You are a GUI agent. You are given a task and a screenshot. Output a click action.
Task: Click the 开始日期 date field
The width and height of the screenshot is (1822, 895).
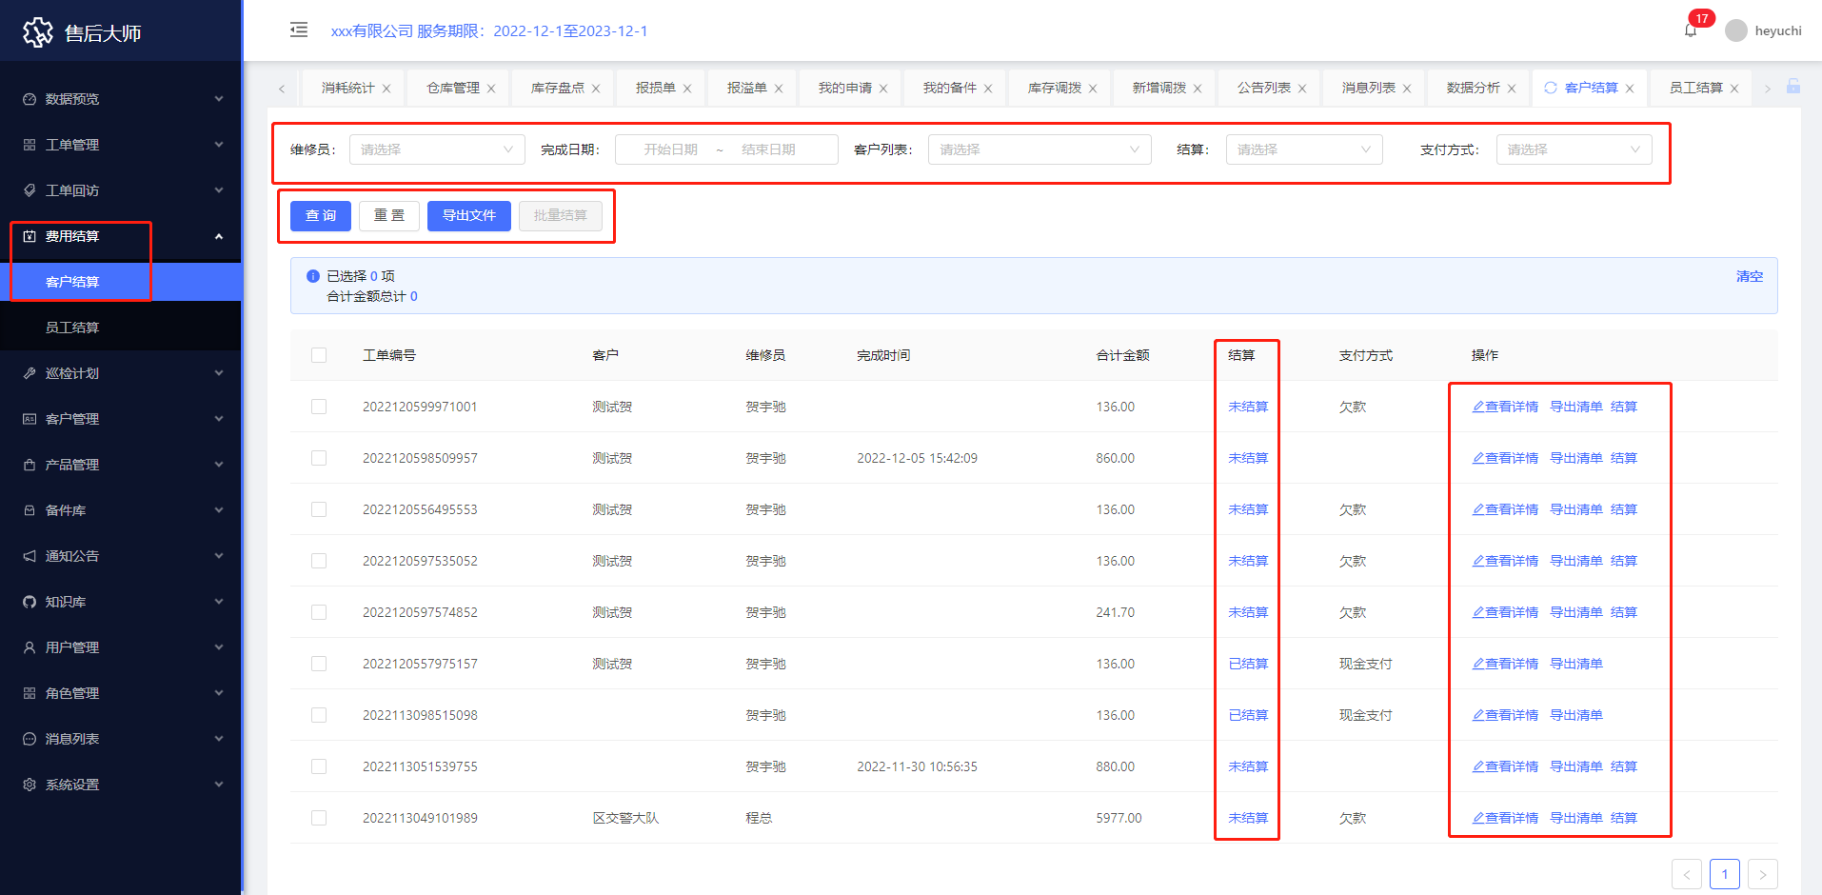[670, 149]
